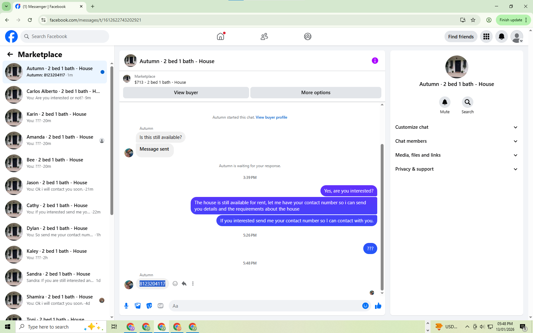Open Jason conversation
Viewport: 533px width, 333px height.
(x=55, y=186)
